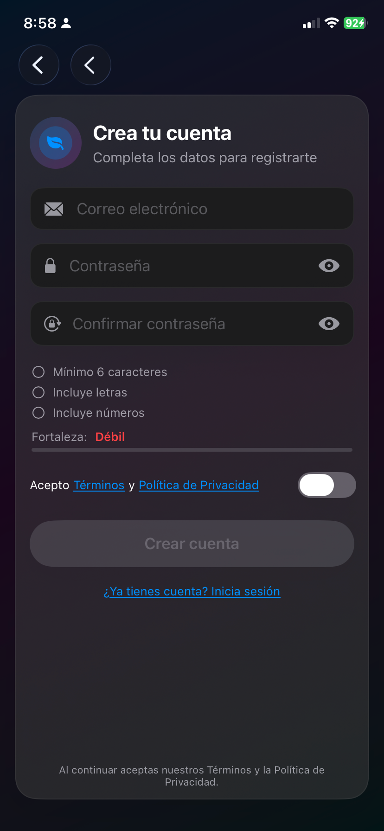The height and width of the screenshot is (831, 384).
Task: Enable the terms acceptance switch
Action: point(326,485)
